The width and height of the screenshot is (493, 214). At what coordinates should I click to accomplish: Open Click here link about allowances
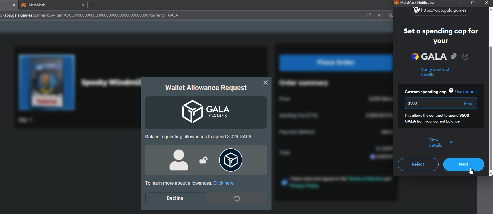(x=223, y=183)
